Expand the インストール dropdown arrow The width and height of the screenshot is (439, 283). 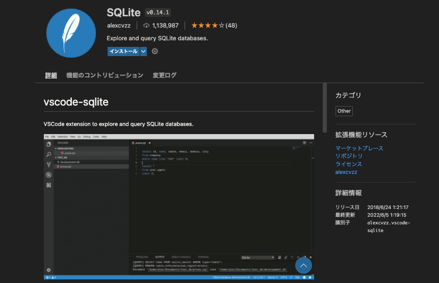point(143,51)
